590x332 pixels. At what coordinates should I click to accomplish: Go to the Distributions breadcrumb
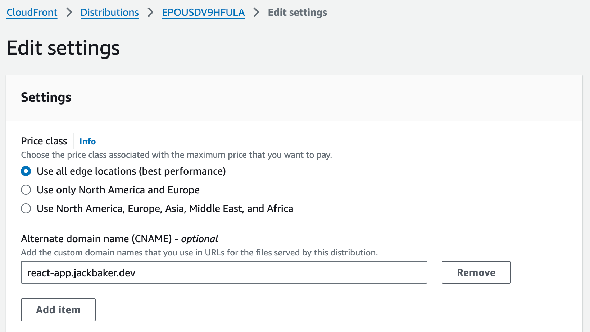[x=109, y=13]
